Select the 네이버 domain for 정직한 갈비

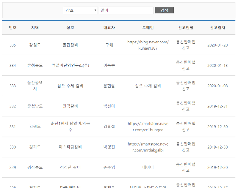pyautogui.click(x=148, y=167)
